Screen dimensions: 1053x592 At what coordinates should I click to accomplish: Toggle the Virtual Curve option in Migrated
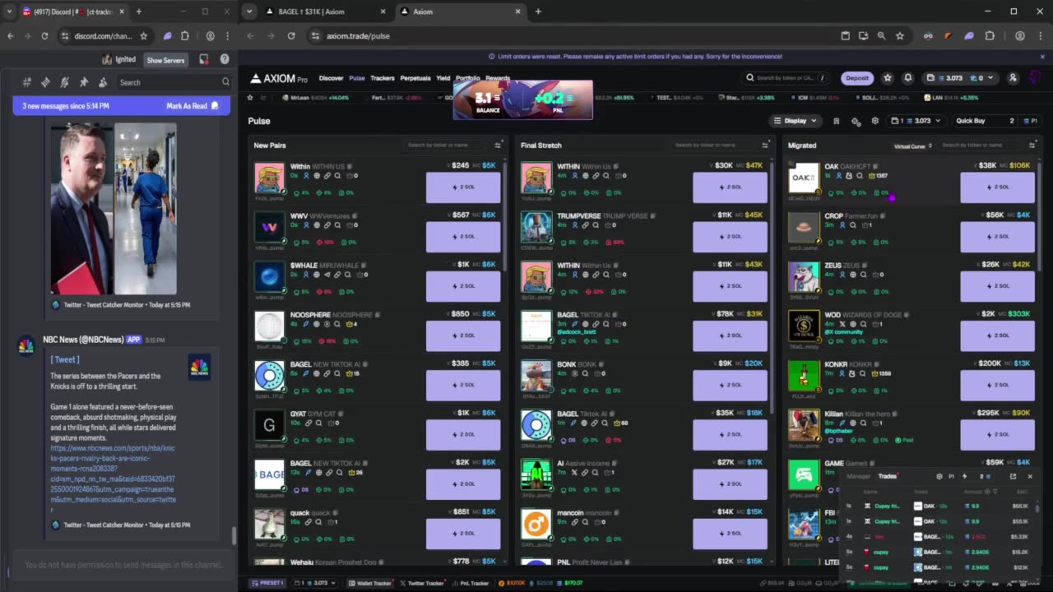[912, 146]
